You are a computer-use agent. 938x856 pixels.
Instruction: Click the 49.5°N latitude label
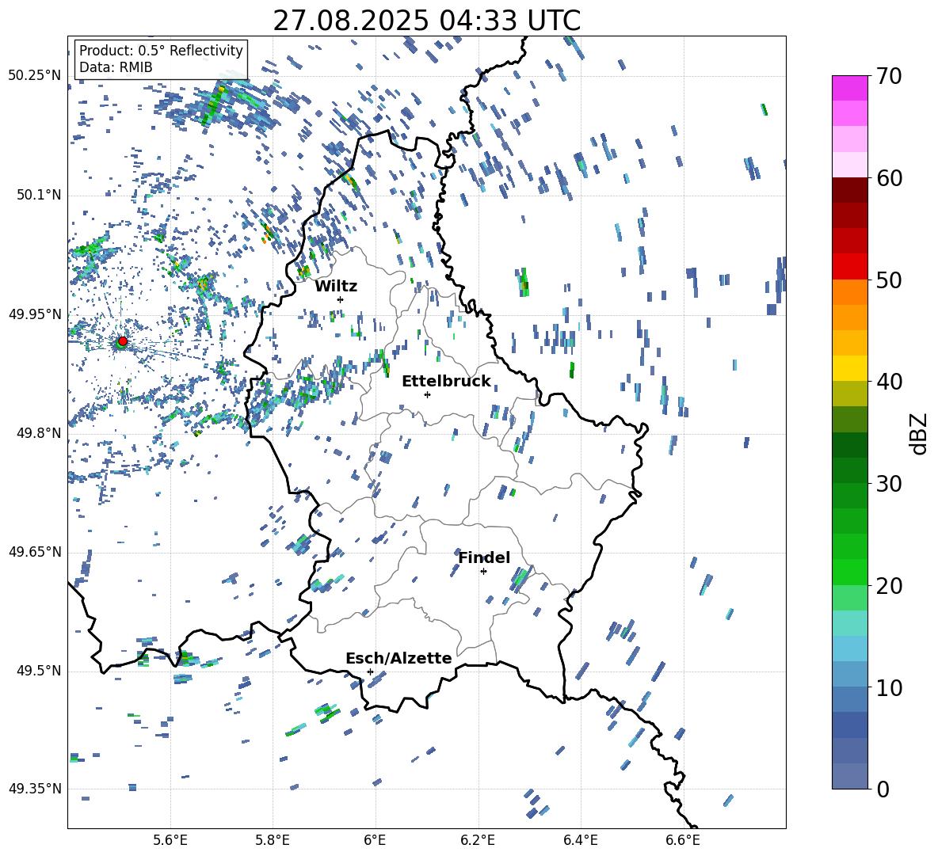tap(38, 670)
